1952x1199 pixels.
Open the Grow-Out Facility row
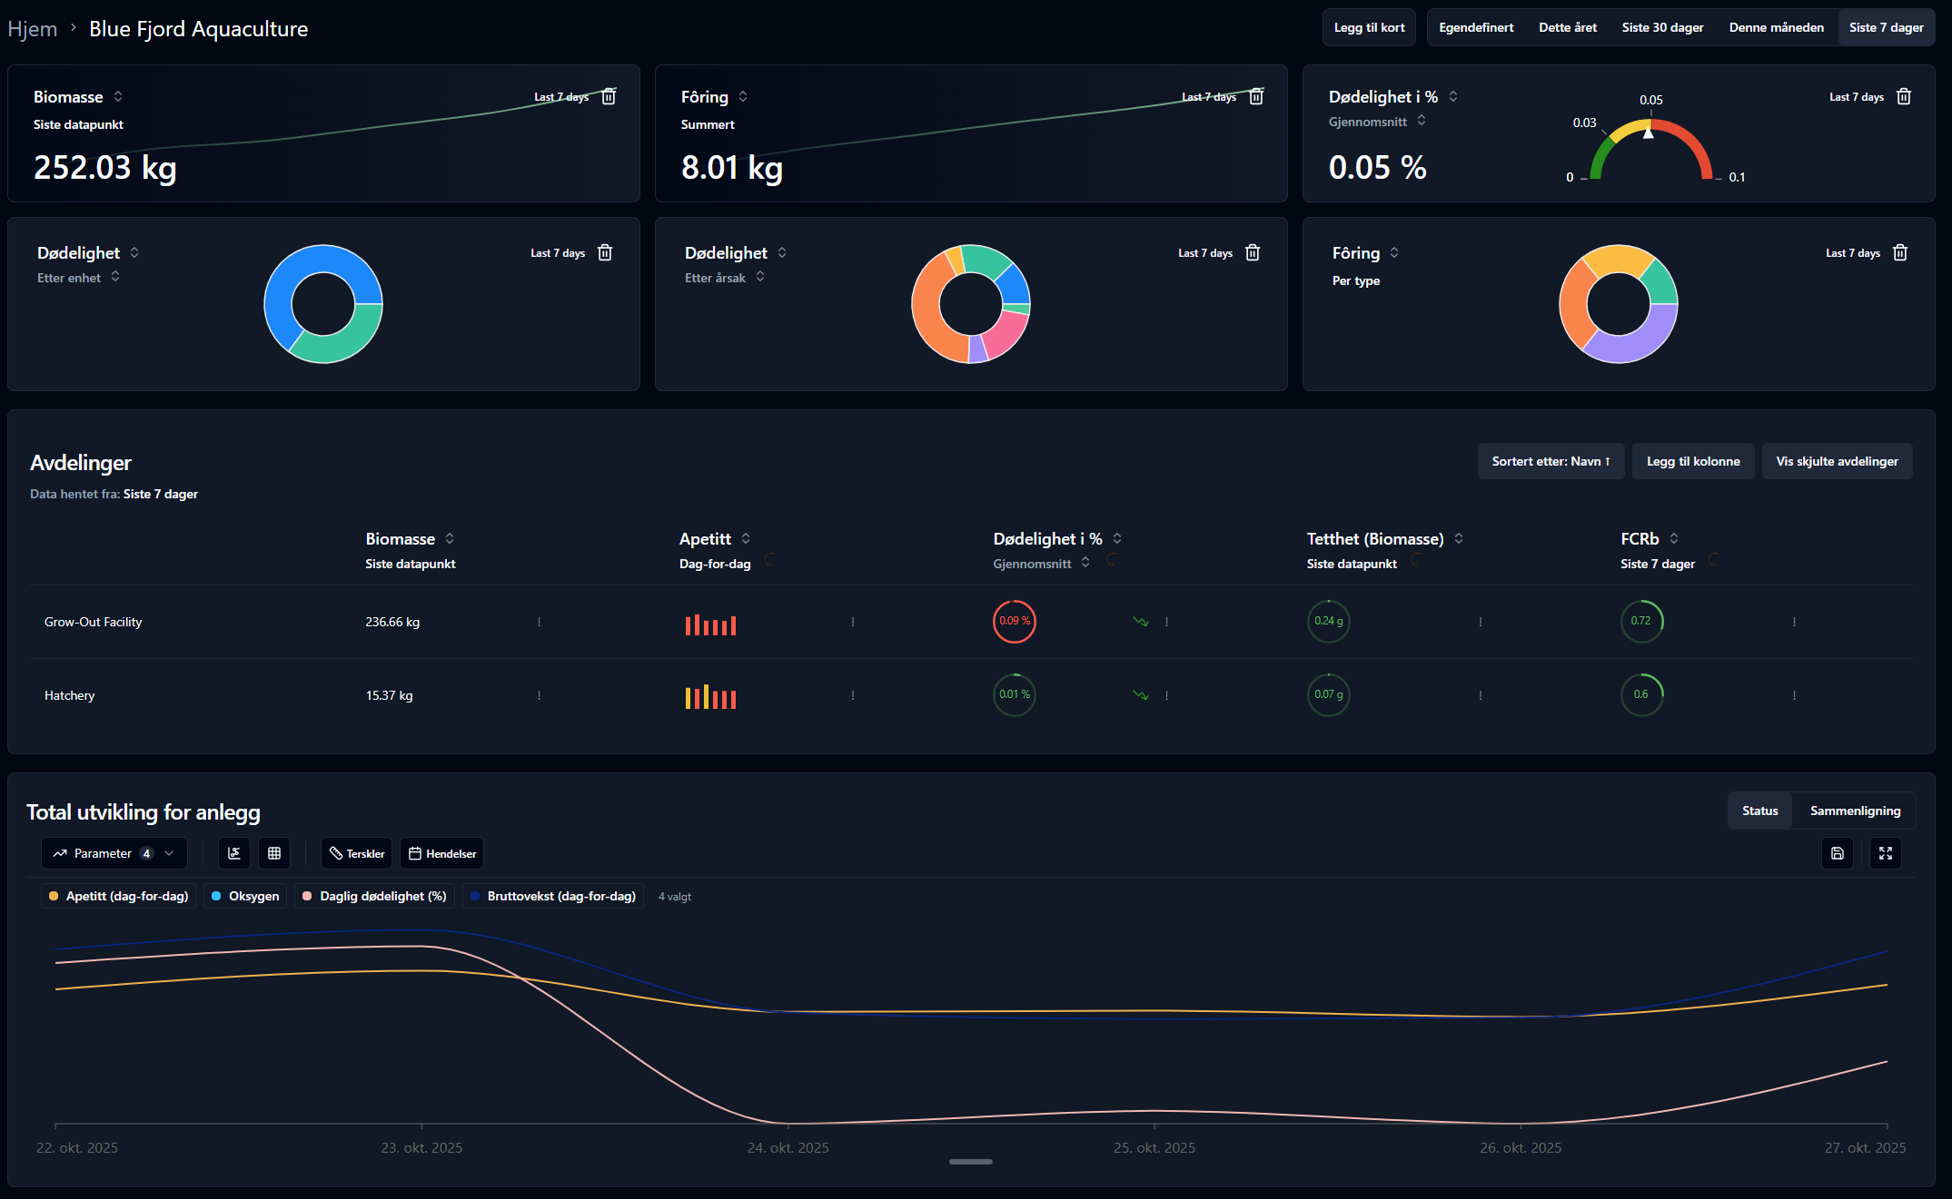(x=94, y=622)
